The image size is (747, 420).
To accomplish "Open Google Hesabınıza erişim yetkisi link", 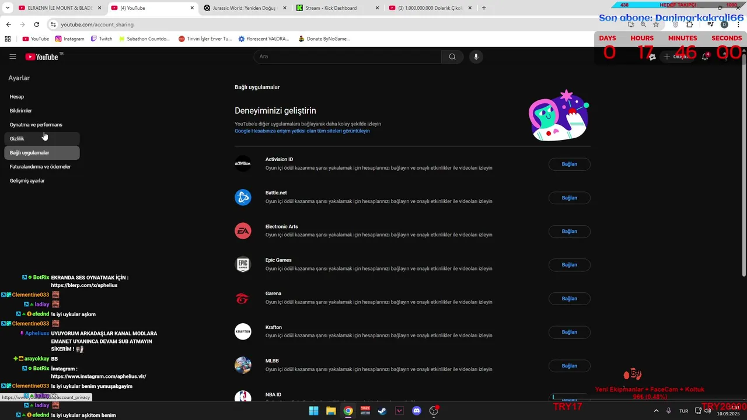I will 302,131.
